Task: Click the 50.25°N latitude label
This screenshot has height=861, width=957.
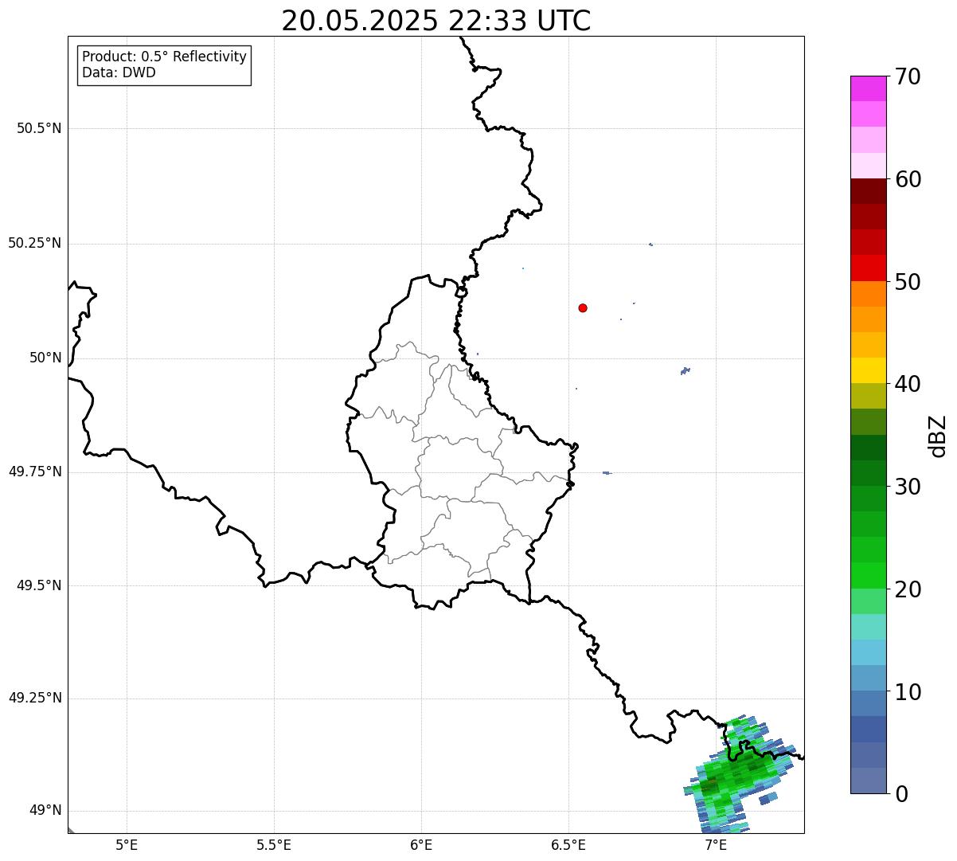Action: 35,243
